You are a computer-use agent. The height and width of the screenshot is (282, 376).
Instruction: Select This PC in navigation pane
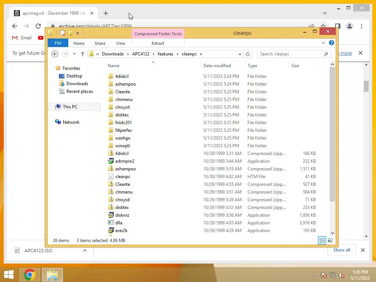pos(74,107)
